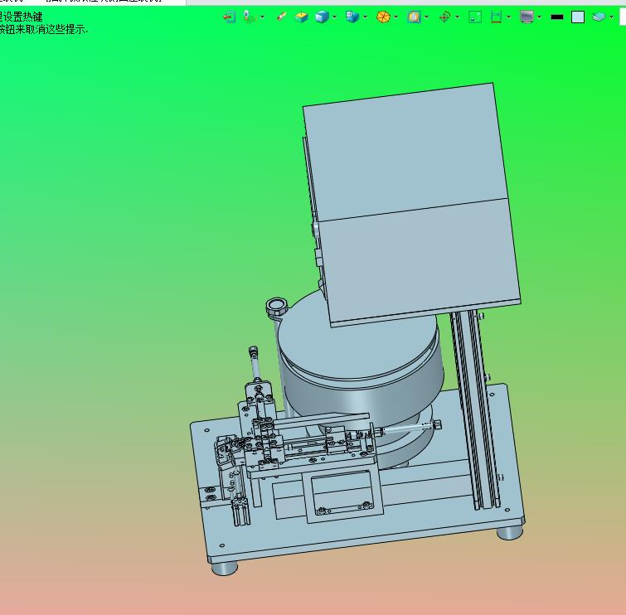Select the vertical aluminum rail on the model

[474, 409]
